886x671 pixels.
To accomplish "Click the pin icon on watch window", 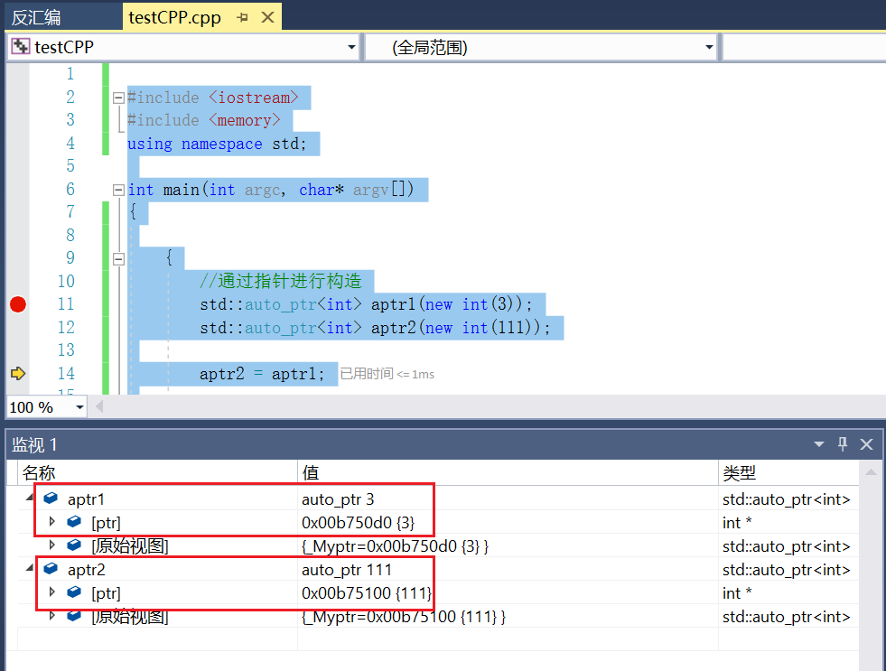I will (x=842, y=443).
